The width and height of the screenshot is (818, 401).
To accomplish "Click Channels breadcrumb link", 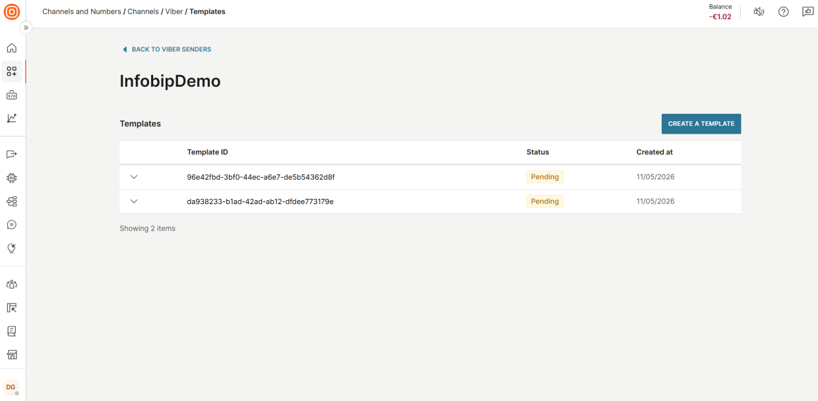I will (143, 12).
